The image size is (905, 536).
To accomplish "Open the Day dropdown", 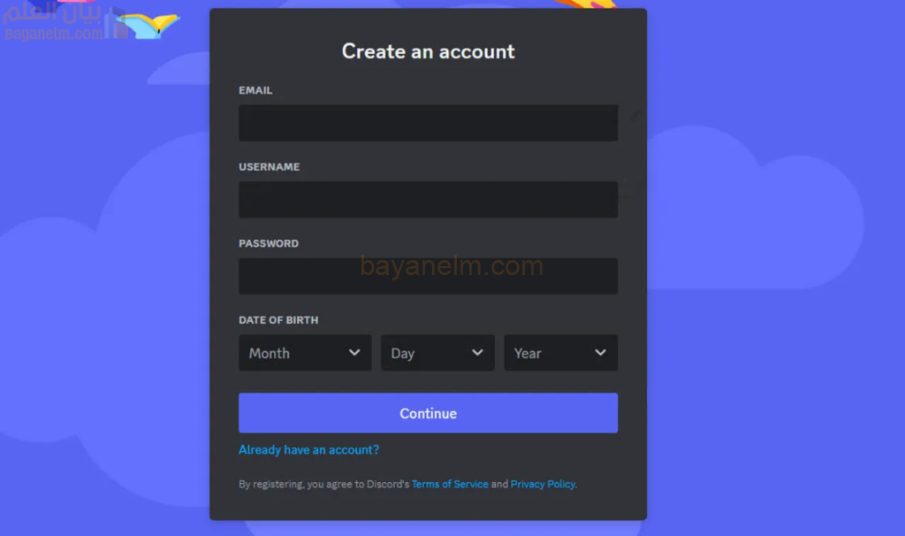I will (437, 353).
